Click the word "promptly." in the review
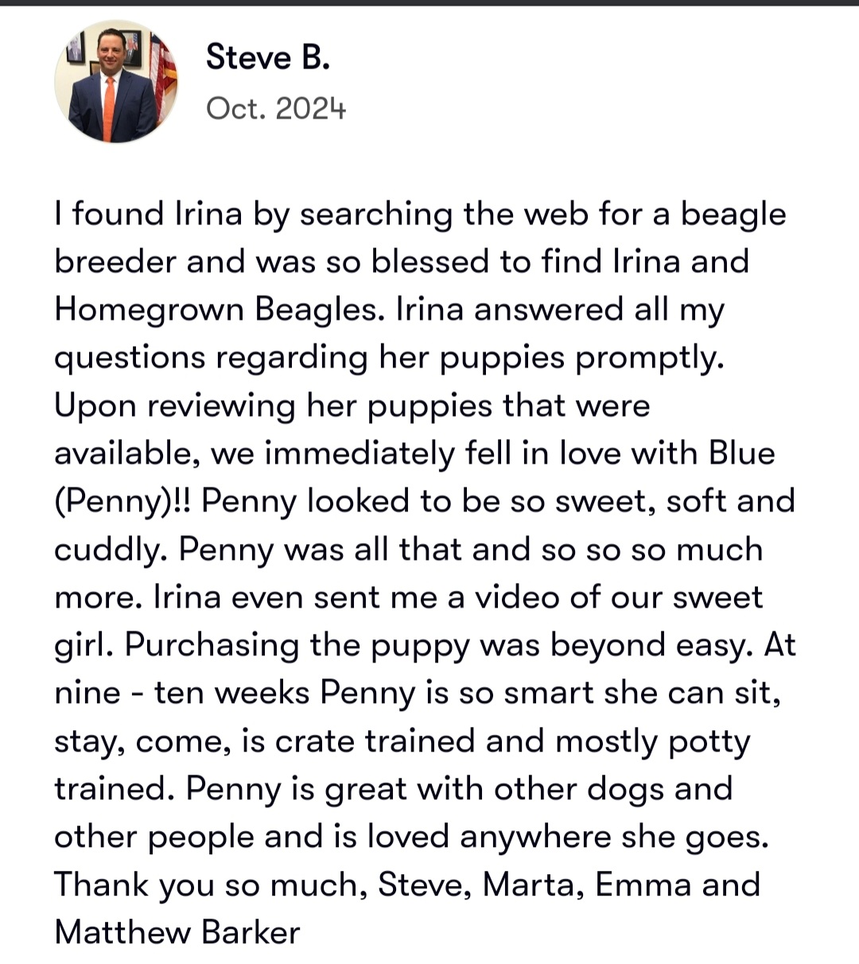859x964 pixels. click(x=650, y=359)
